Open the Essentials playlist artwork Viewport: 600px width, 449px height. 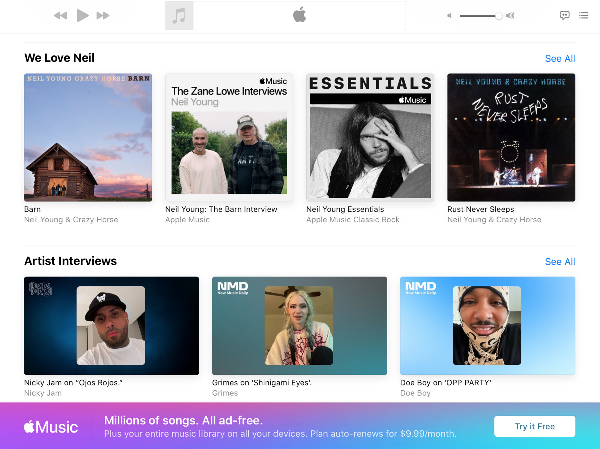[x=370, y=137]
